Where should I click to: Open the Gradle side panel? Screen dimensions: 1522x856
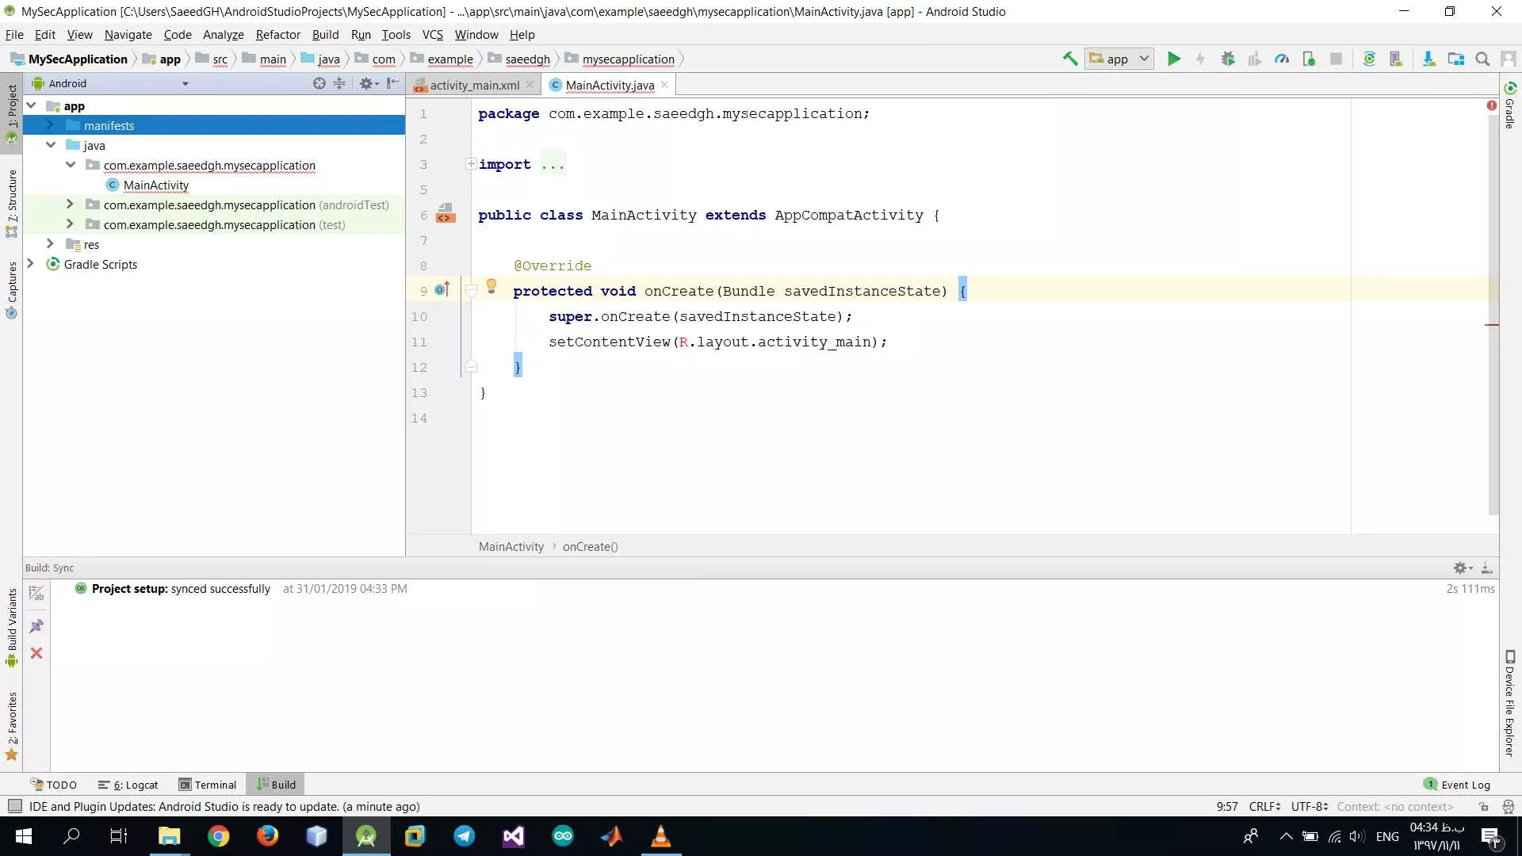(1510, 105)
